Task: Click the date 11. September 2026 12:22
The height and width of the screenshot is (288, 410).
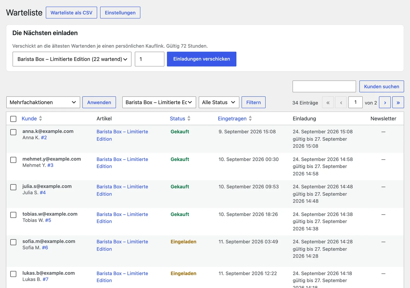Action: 248,273
